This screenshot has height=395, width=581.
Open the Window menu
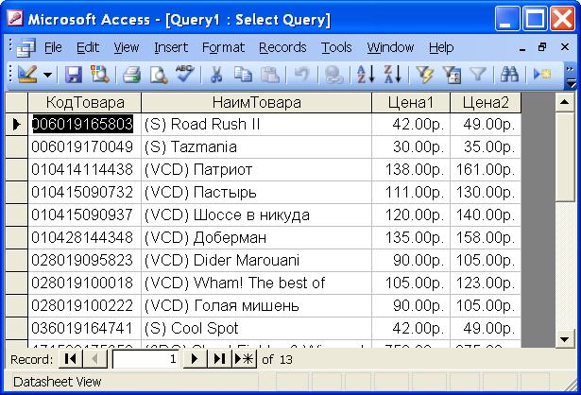pyautogui.click(x=390, y=47)
